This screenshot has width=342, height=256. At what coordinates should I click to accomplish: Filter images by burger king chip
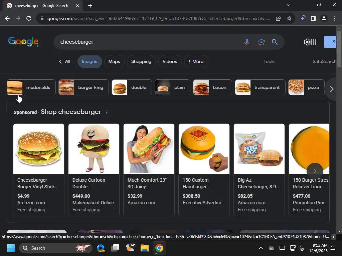pos(84,88)
